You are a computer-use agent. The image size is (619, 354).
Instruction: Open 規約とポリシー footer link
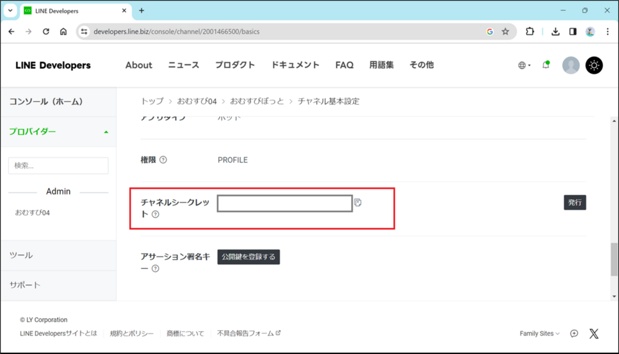(x=132, y=333)
